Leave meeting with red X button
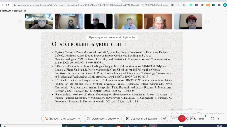 click(182, 119)
